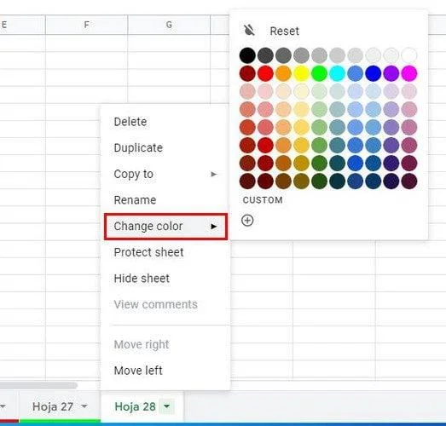
Task: Expand the Copy to submenu arrow
Action: click(213, 174)
